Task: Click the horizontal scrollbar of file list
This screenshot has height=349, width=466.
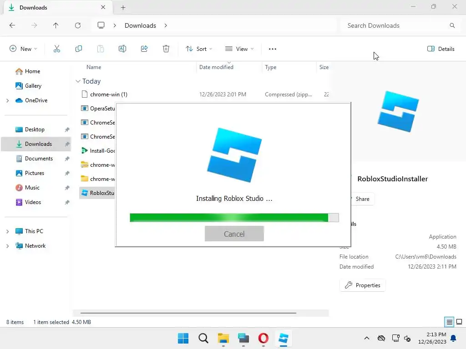Action: click(x=188, y=313)
